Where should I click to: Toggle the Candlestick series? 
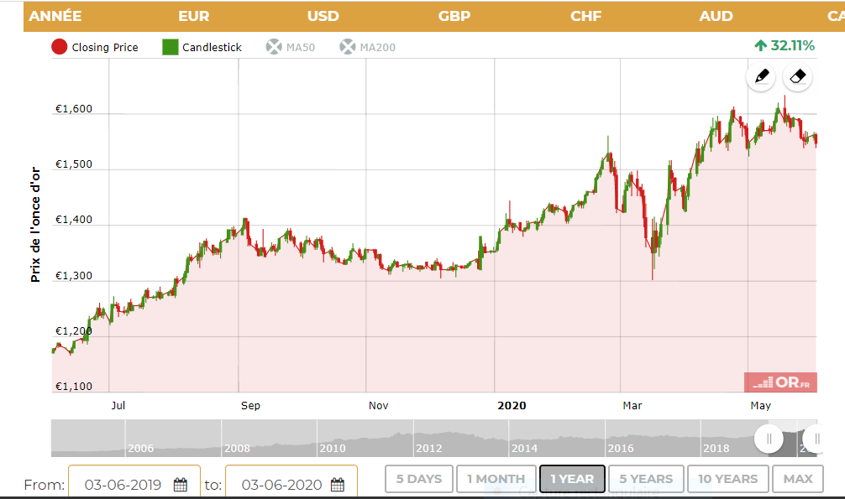coord(202,47)
